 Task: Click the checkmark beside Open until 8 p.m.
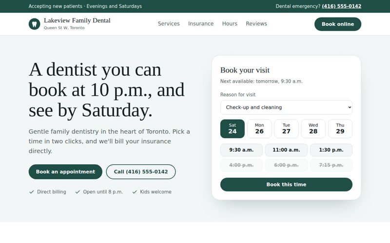pyautogui.click(x=78, y=192)
